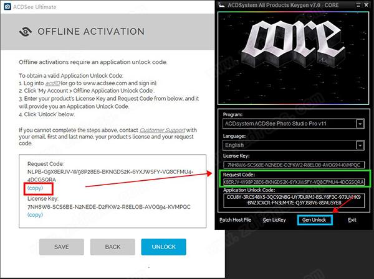This screenshot has height=279, width=374.
Task: Click the Gen LicKey button
Action: click(274, 220)
